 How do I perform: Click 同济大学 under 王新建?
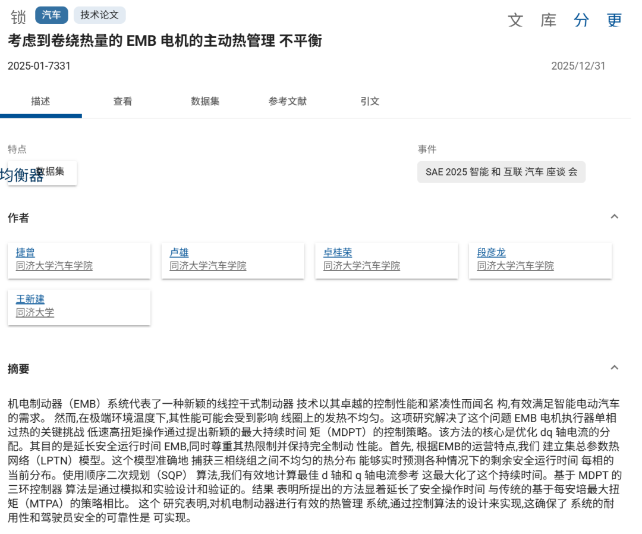coord(35,312)
